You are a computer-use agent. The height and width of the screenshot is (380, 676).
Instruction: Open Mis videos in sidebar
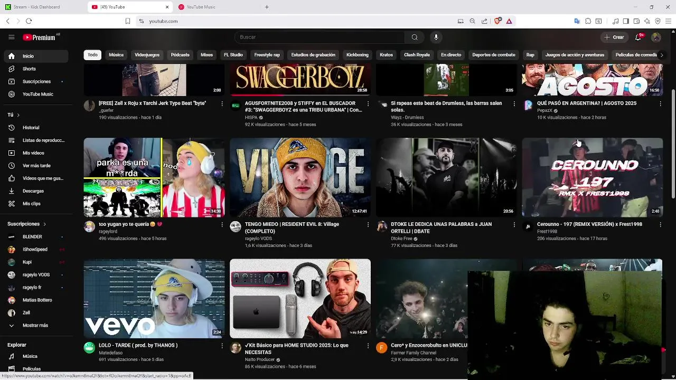[x=36, y=153]
